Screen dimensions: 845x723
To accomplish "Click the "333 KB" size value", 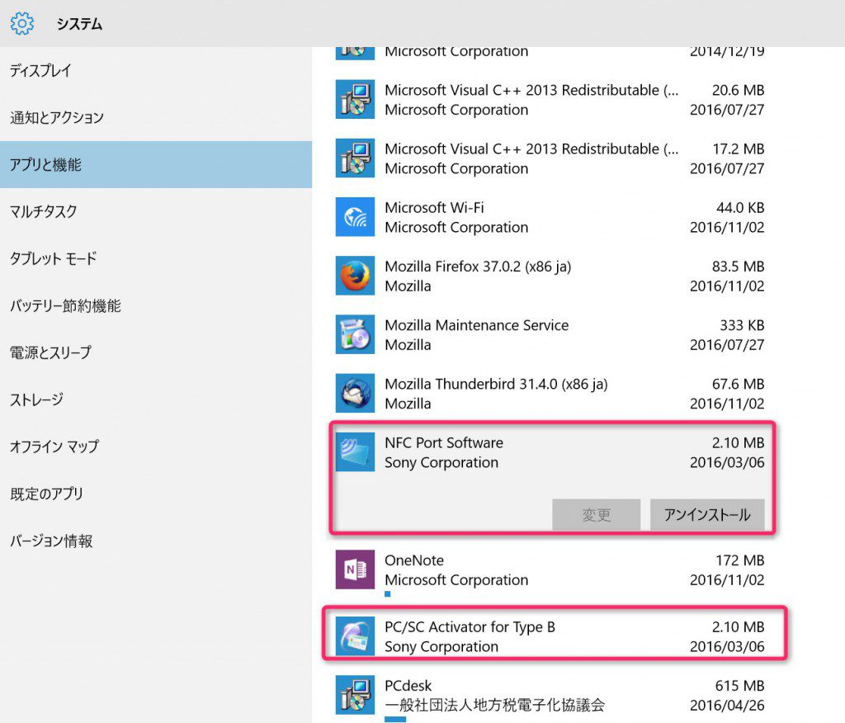I will 742,325.
